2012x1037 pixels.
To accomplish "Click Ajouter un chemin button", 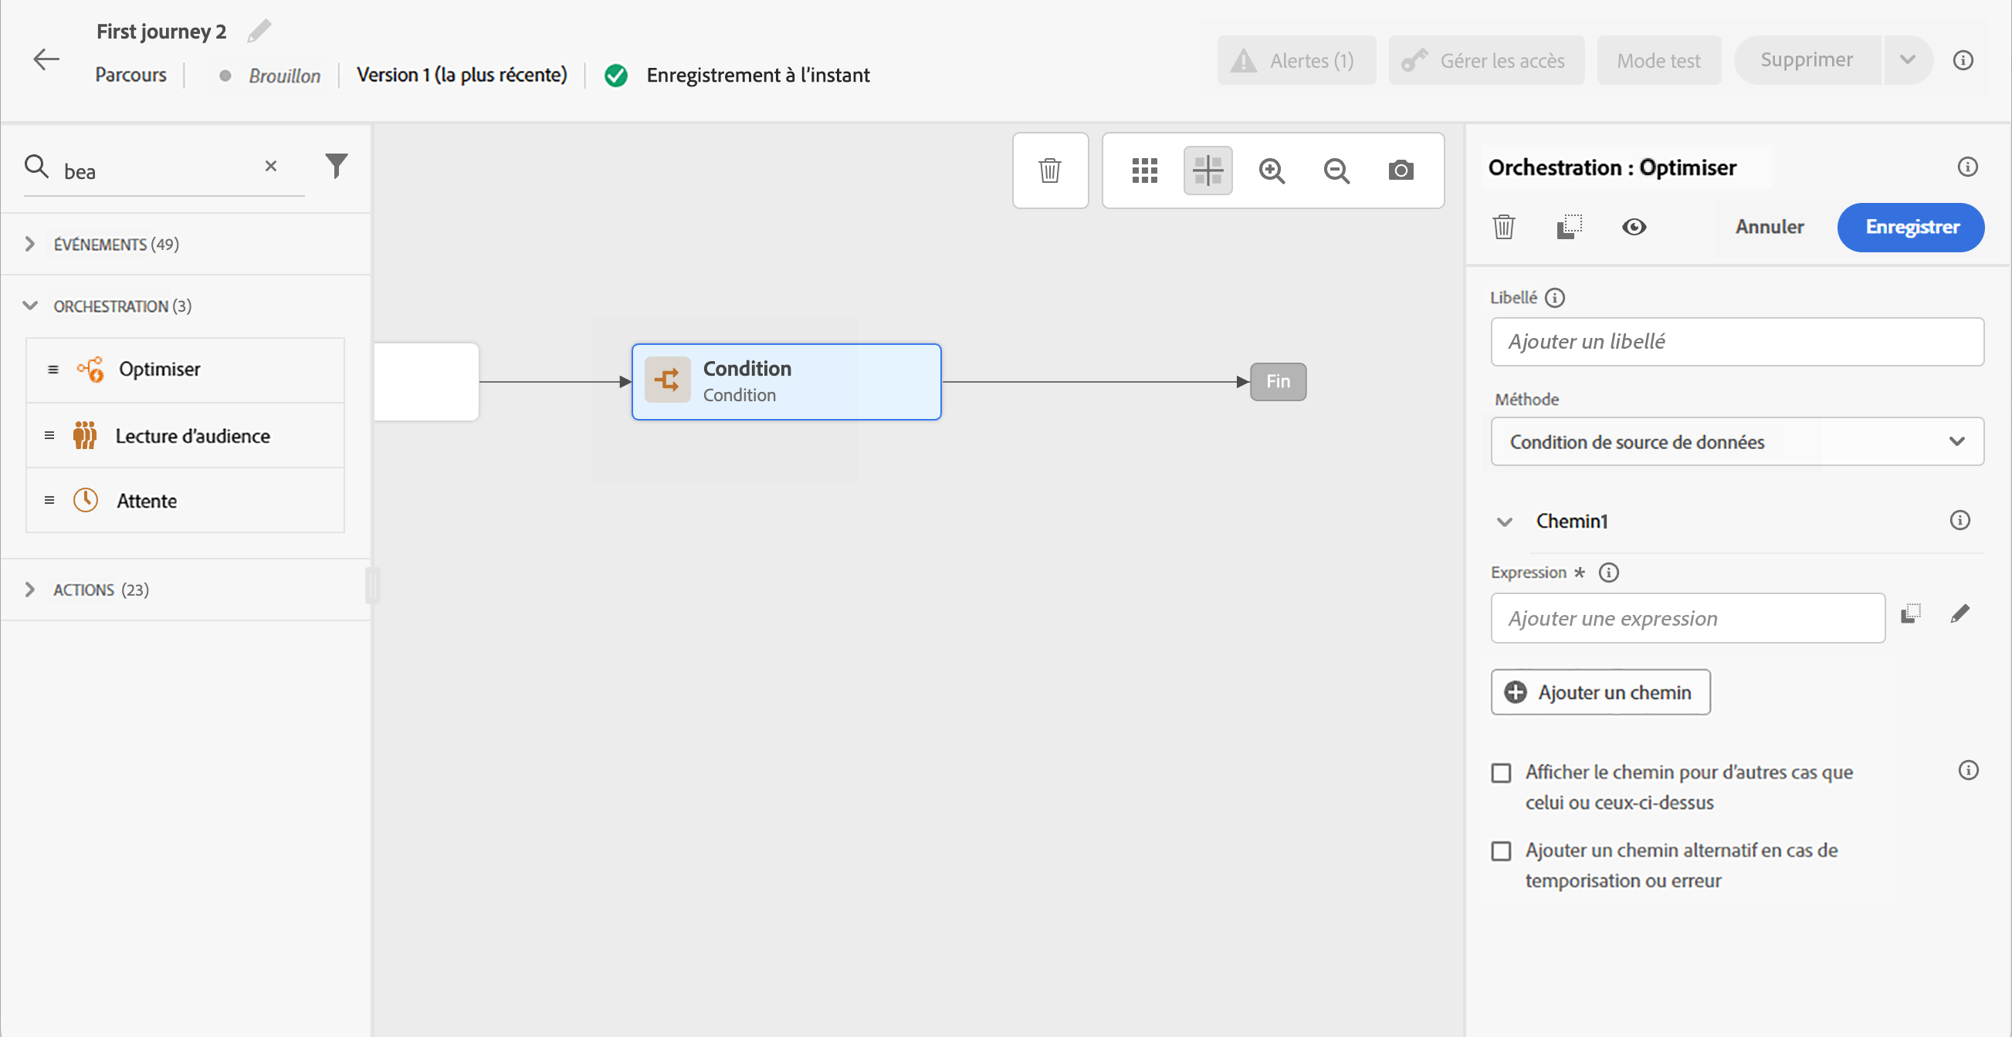I will coord(1600,692).
